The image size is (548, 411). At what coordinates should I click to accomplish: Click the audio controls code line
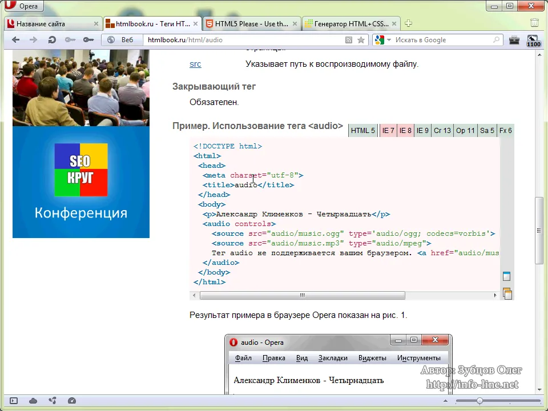click(239, 224)
